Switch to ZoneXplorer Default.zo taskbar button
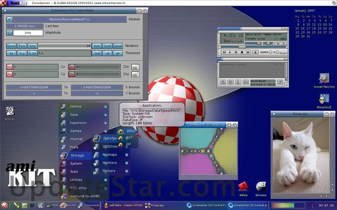 click(x=248, y=205)
